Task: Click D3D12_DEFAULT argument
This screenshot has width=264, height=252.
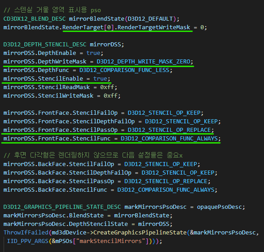Action: coord(150,19)
